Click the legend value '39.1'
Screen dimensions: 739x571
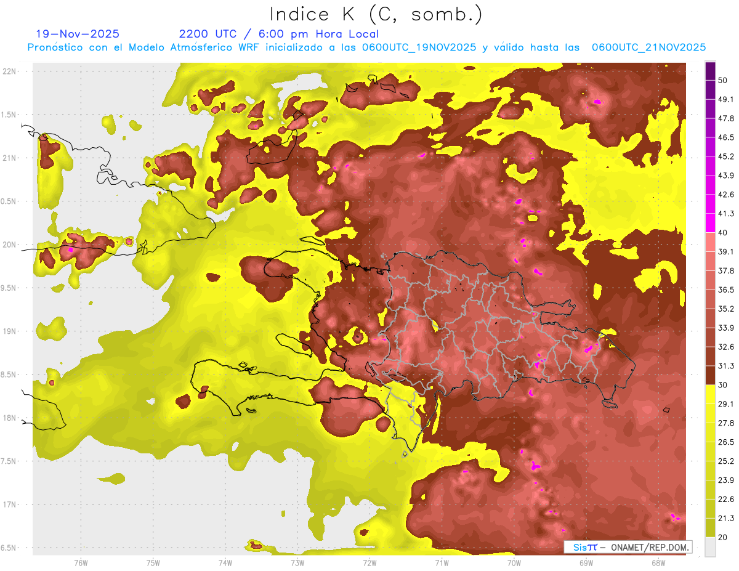coord(726,251)
